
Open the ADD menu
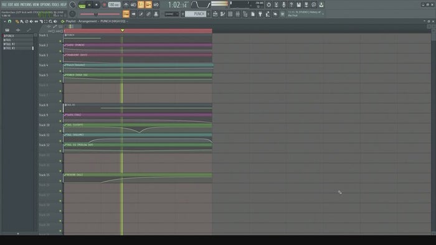(x=16, y=5)
